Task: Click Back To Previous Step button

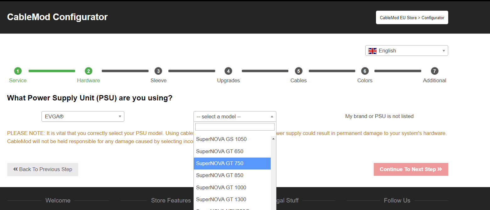Action: pyautogui.click(x=43, y=169)
